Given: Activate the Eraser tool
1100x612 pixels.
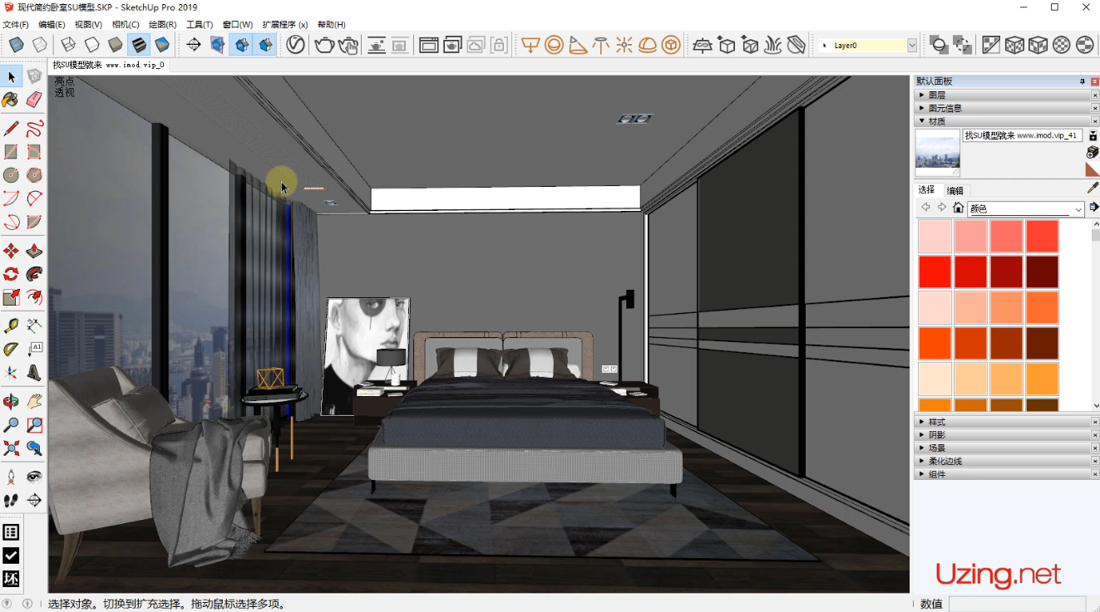Looking at the screenshot, I should pos(33,100).
